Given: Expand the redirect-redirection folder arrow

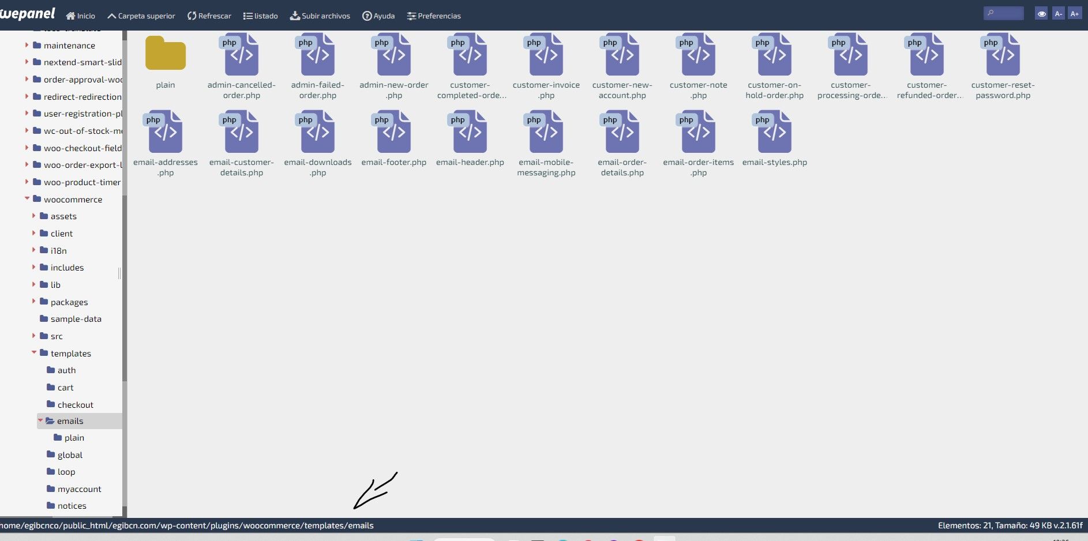Looking at the screenshot, I should 27,96.
